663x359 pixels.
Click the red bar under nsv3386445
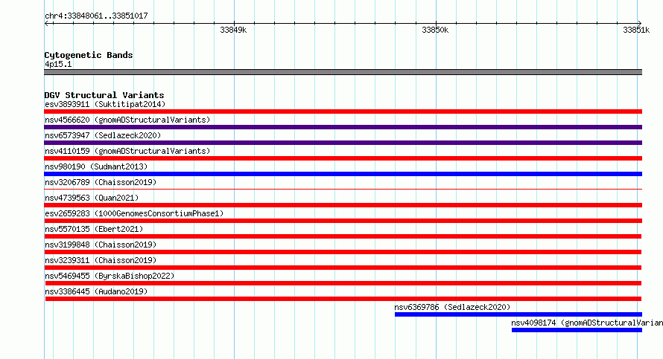tap(343, 299)
